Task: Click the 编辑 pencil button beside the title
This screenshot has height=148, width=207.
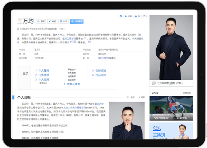Action: click(x=52, y=21)
